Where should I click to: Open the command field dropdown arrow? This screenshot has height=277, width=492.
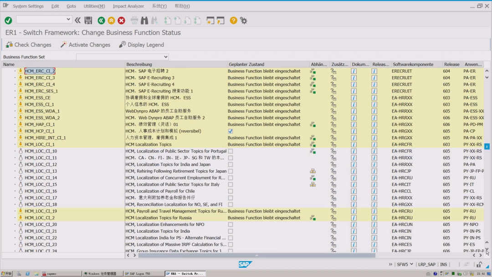(x=68, y=20)
